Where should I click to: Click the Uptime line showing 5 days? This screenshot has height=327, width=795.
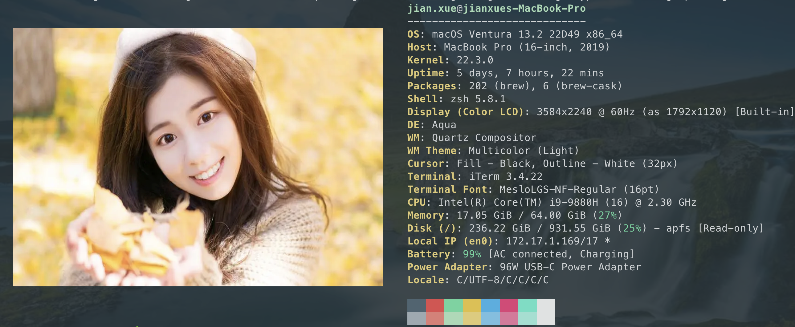click(506, 73)
